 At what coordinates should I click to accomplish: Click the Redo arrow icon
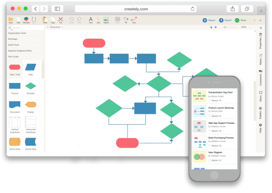(x=79, y=19)
